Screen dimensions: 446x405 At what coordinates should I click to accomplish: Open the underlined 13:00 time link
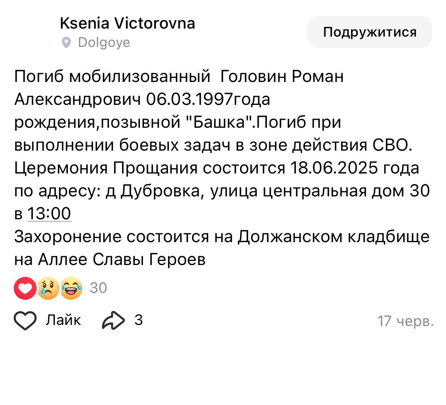(49, 214)
